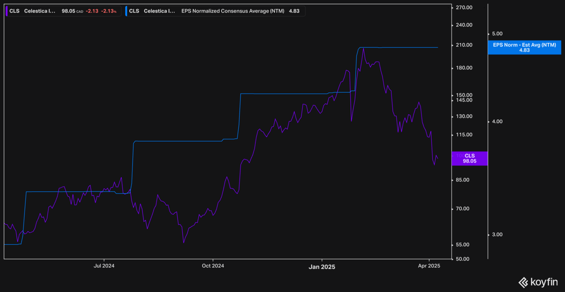The height and width of the screenshot is (292, 565).
Task: Open the EPS Normalized Consensus Average (NTM) series label
Action: (x=233, y=11)
